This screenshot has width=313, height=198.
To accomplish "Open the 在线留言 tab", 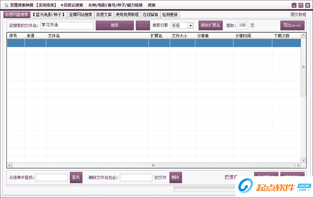I will pos(150,15).
